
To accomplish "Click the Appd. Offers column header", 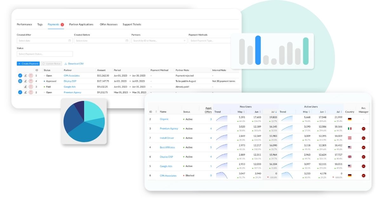I will tap(208, 110).
